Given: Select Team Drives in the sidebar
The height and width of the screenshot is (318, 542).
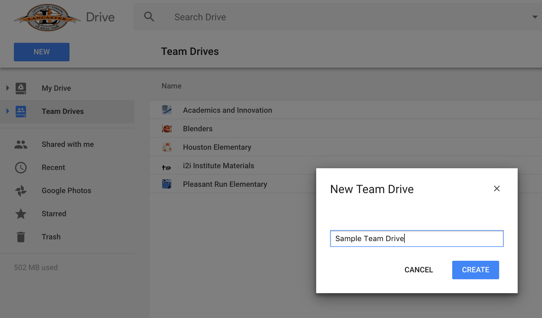Looking at the screenshot, I should point(63,111).
